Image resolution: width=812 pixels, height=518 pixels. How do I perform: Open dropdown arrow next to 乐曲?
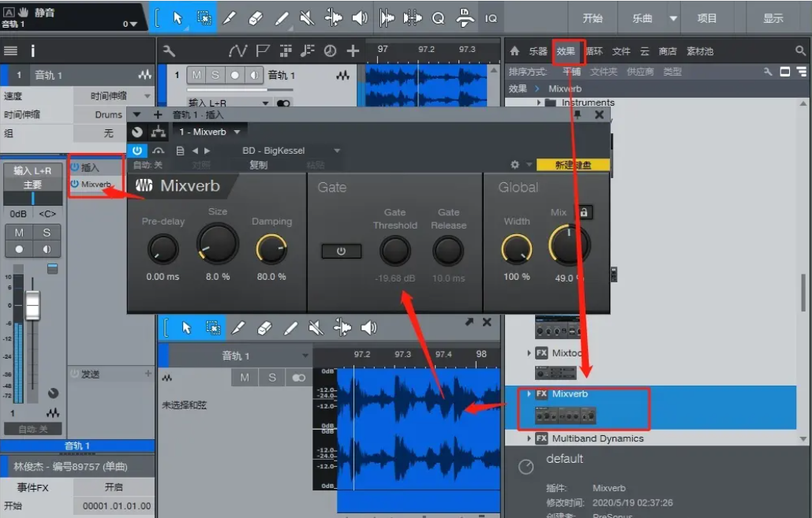pos(672,18)
